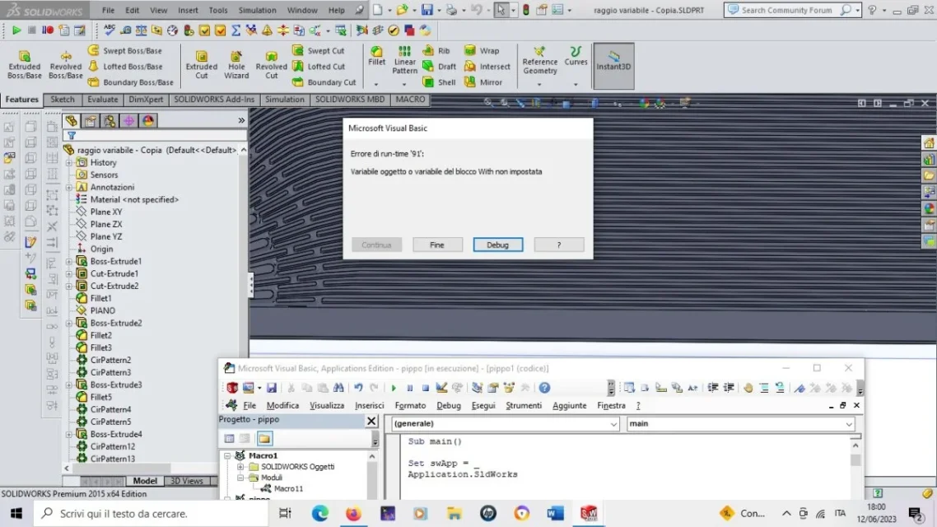Toggle Instant3D mode
Viewport: 937px width, 527px height.
613,66
